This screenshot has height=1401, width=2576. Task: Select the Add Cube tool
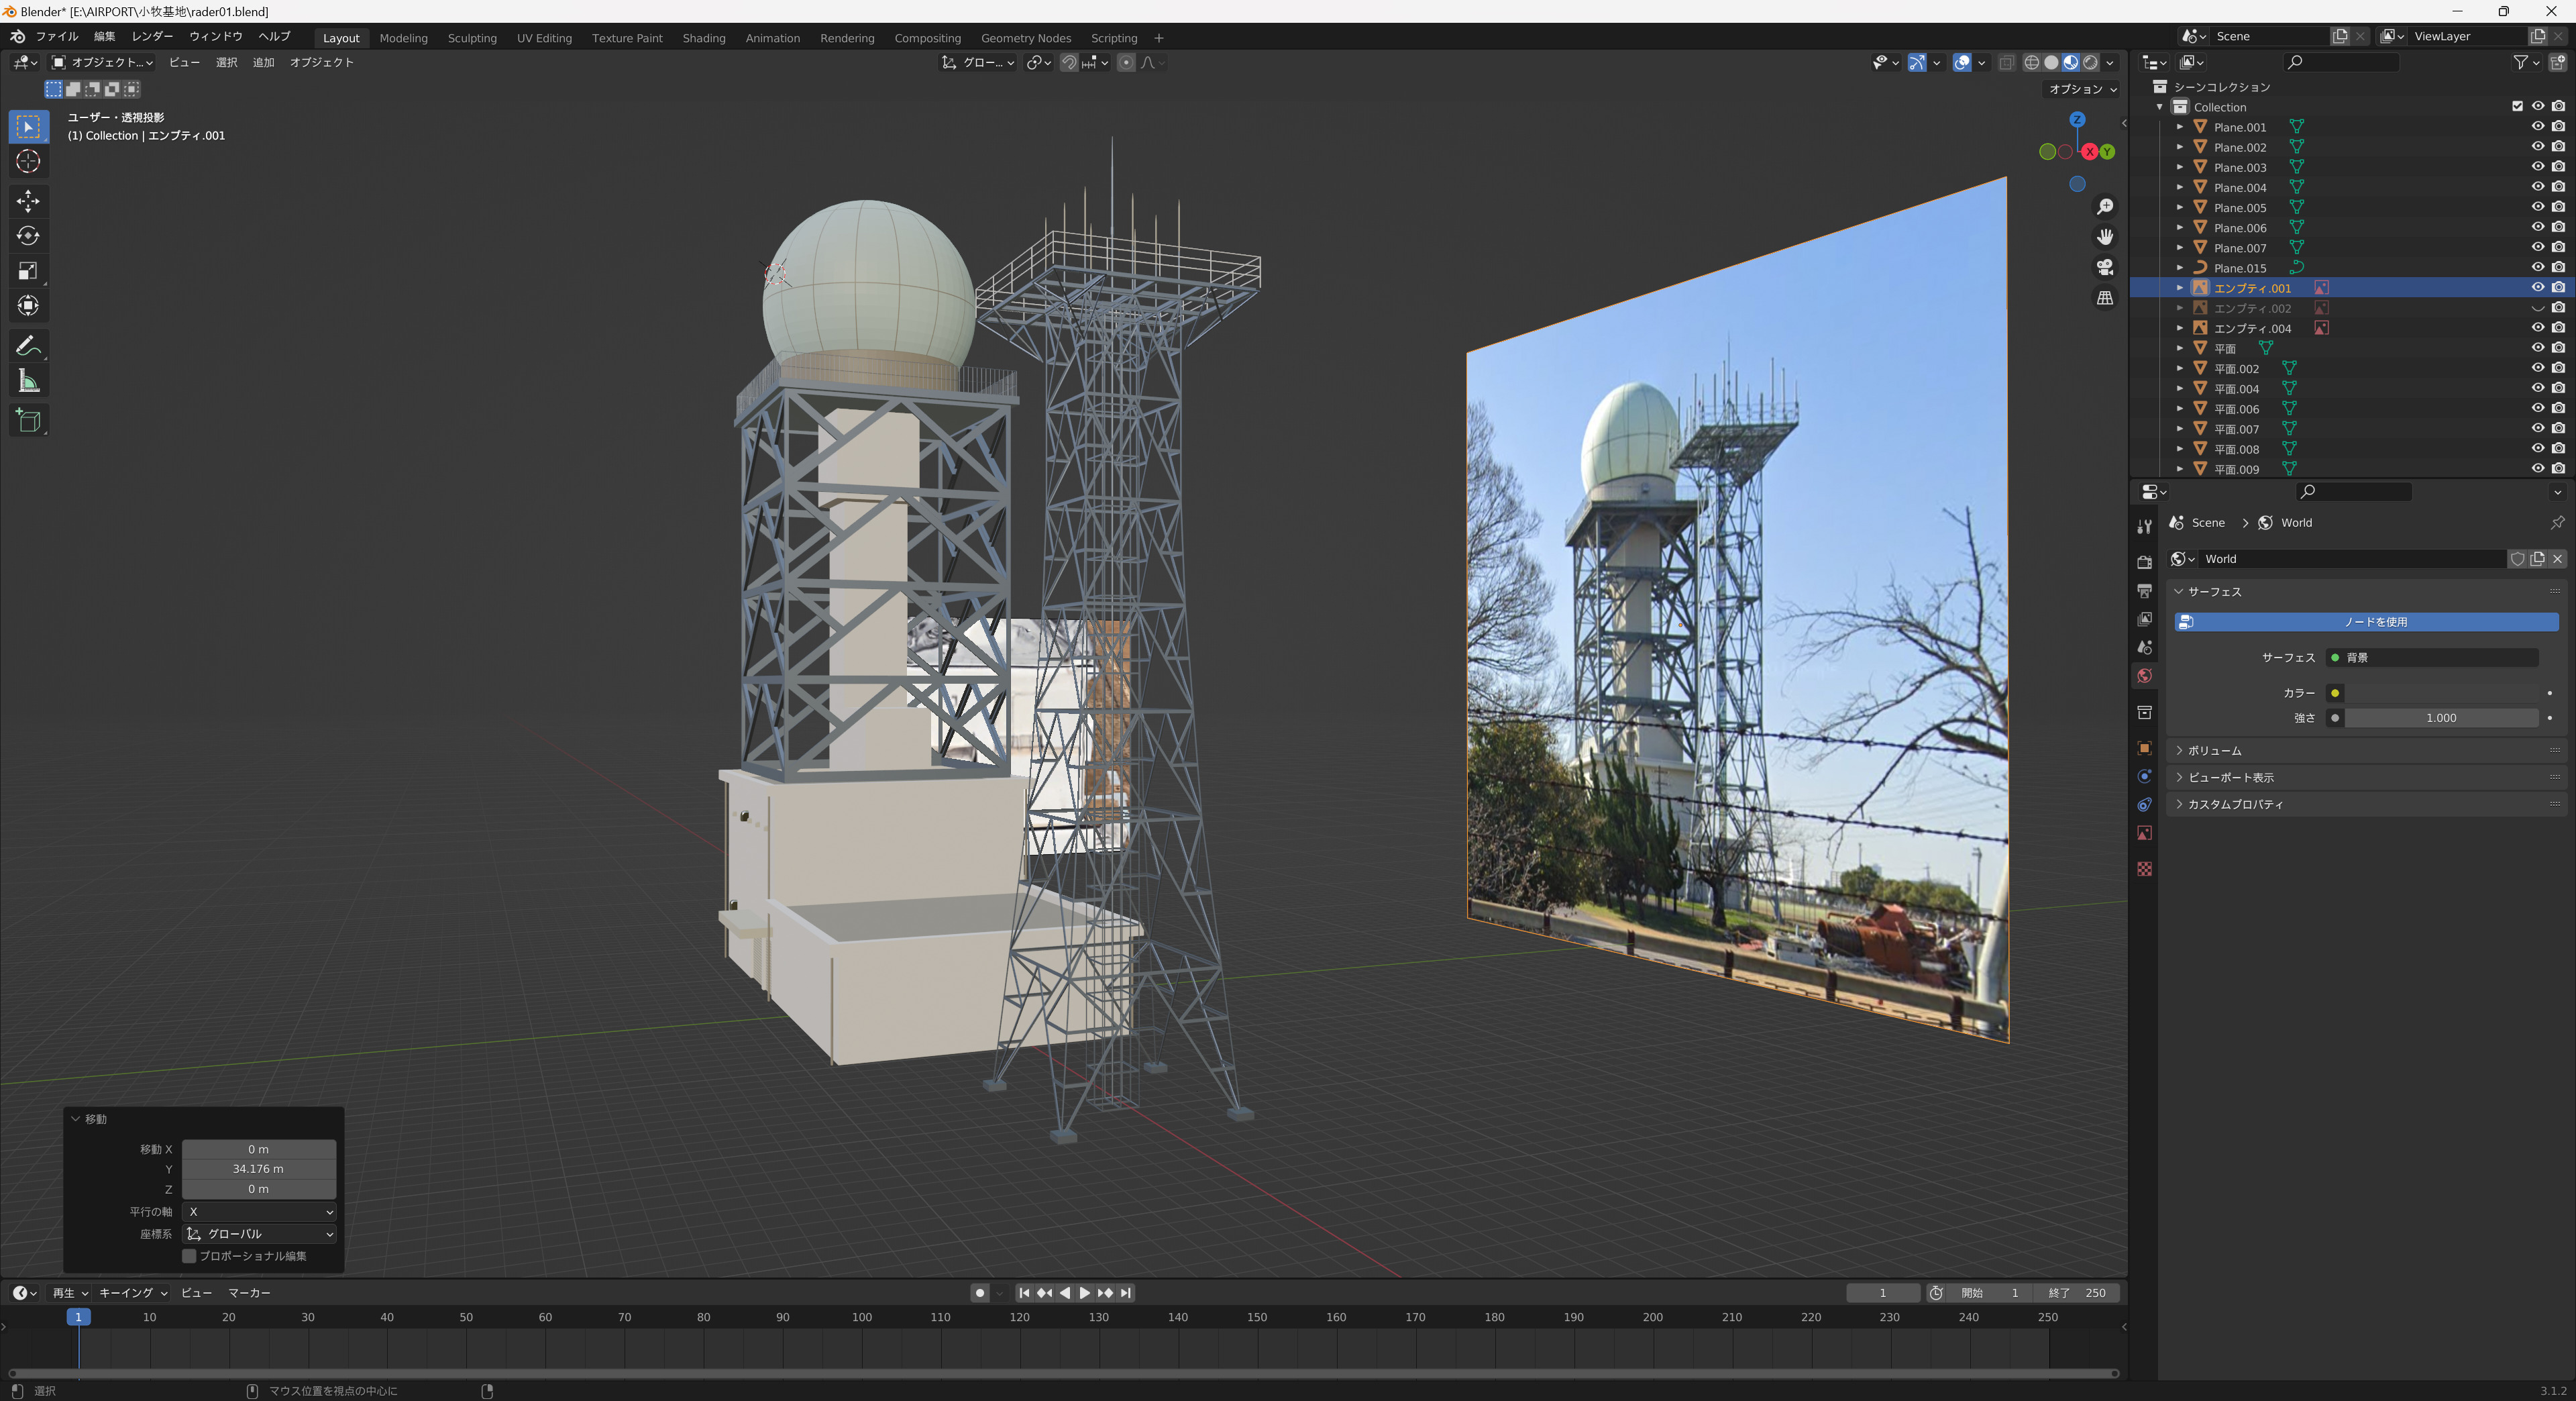coord(28,421)
